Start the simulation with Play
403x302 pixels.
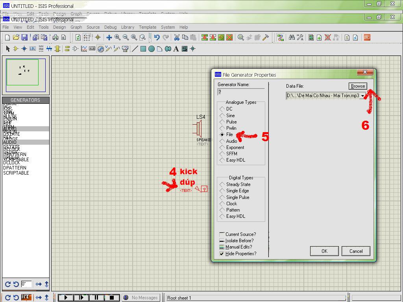coord(66,298)
